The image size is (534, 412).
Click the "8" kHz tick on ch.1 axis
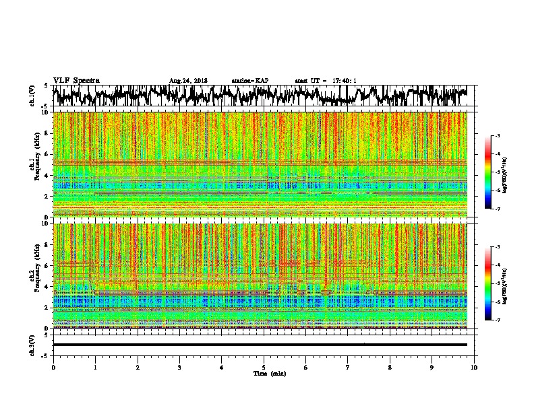47,133
